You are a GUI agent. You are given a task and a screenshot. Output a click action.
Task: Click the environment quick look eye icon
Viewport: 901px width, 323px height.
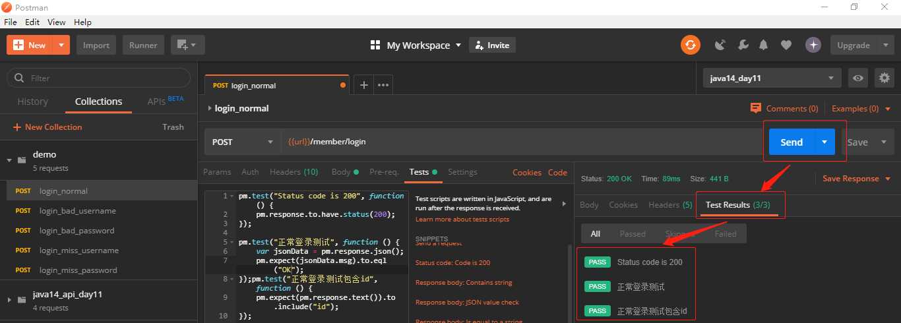pos(858,78)
